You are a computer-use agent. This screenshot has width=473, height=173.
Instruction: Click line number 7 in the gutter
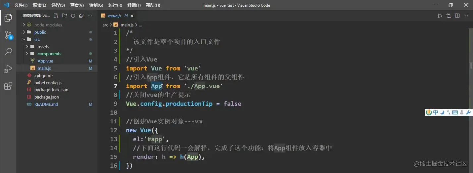115,86
